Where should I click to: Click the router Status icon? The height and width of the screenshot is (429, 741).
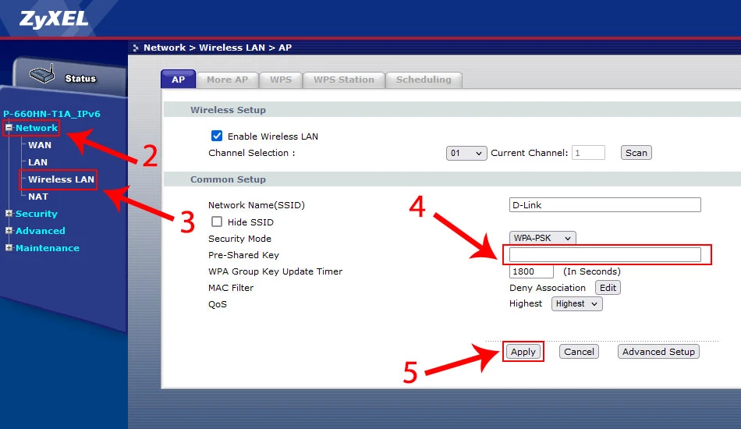pos(42,74)
